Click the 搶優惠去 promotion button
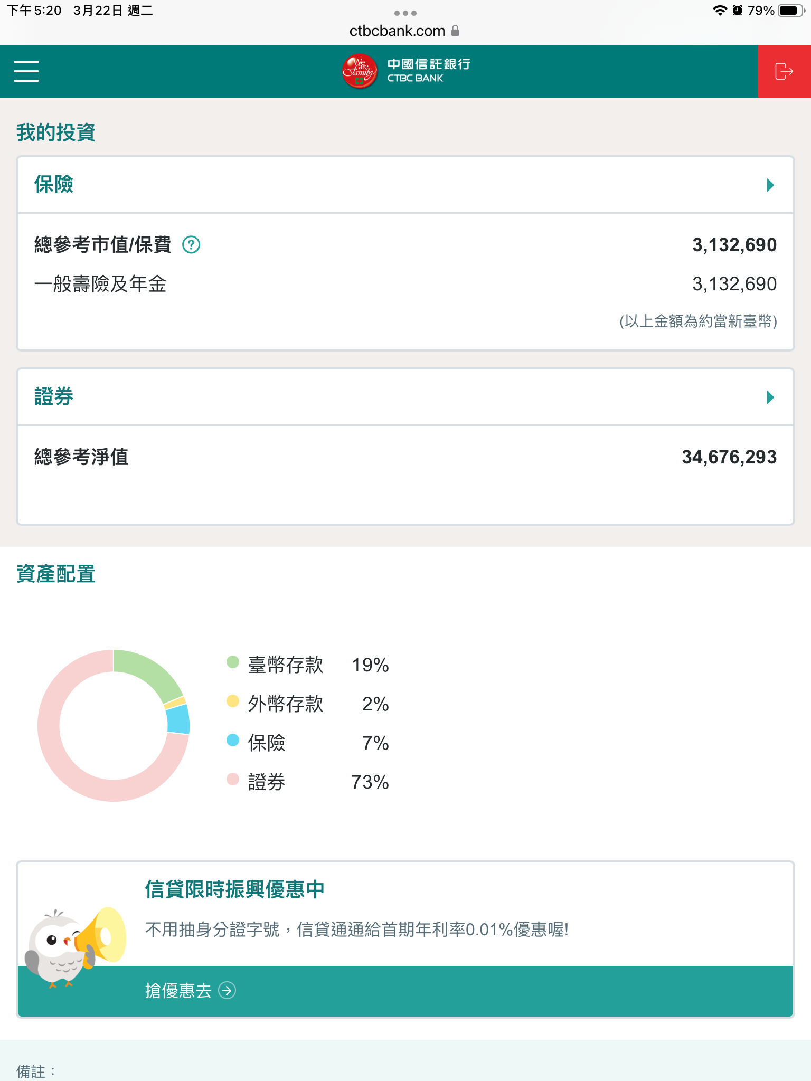This screenshot has height=1081, width=811. pos(178,990)
